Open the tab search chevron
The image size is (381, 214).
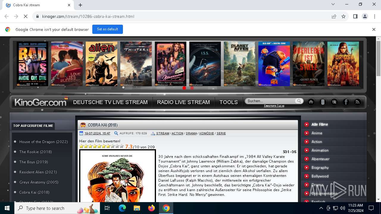(x=333, y=4)
